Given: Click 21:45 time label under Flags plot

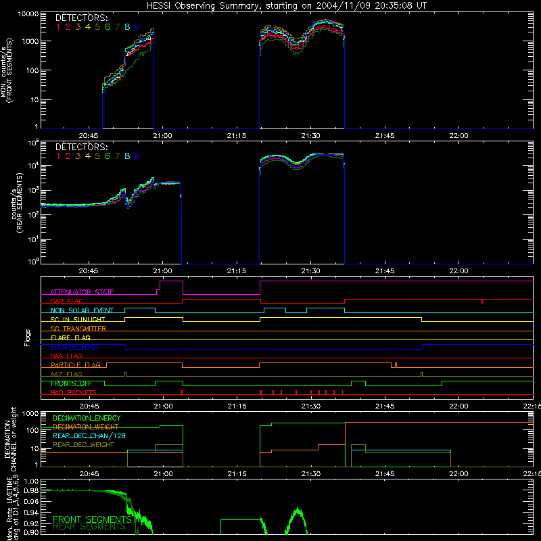Looking at the screenshot, I should (x=385, y=406).
